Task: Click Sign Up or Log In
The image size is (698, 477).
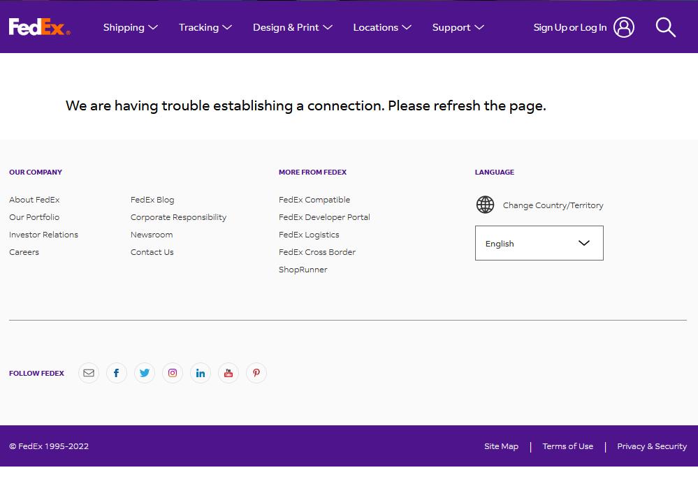Action: coord(570,28)
